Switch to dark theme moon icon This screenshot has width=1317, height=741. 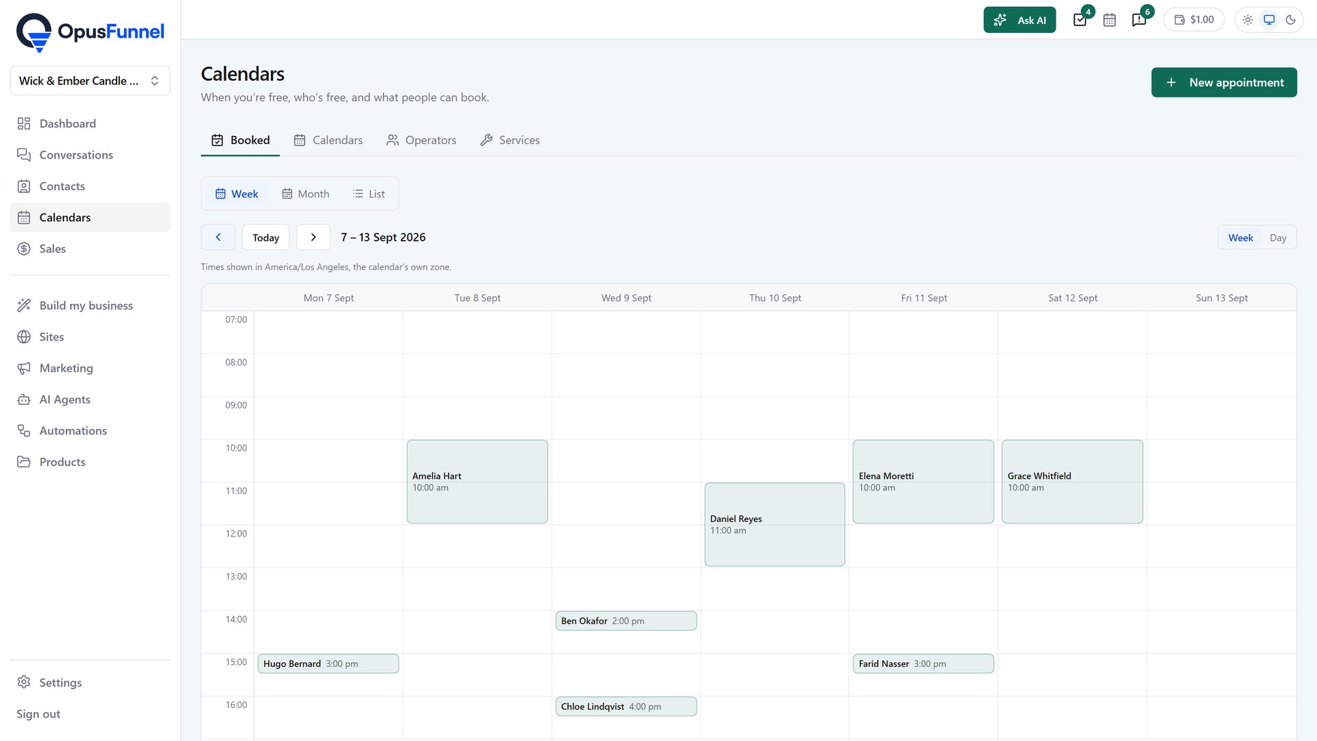pyautogui.click(x=1291, y=20)
